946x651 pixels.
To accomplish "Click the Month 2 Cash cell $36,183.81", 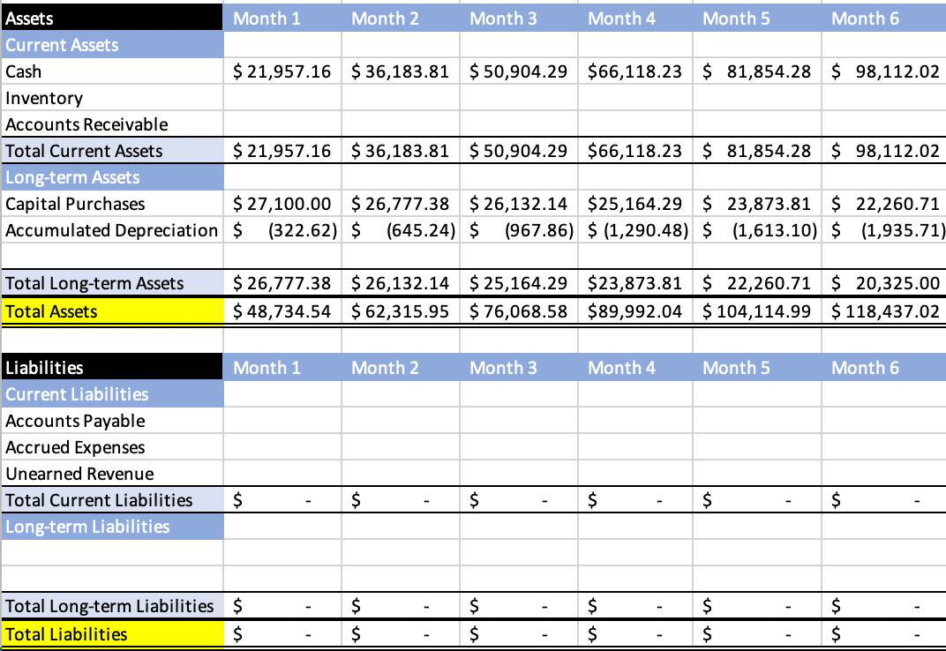I will coord(401,71).
